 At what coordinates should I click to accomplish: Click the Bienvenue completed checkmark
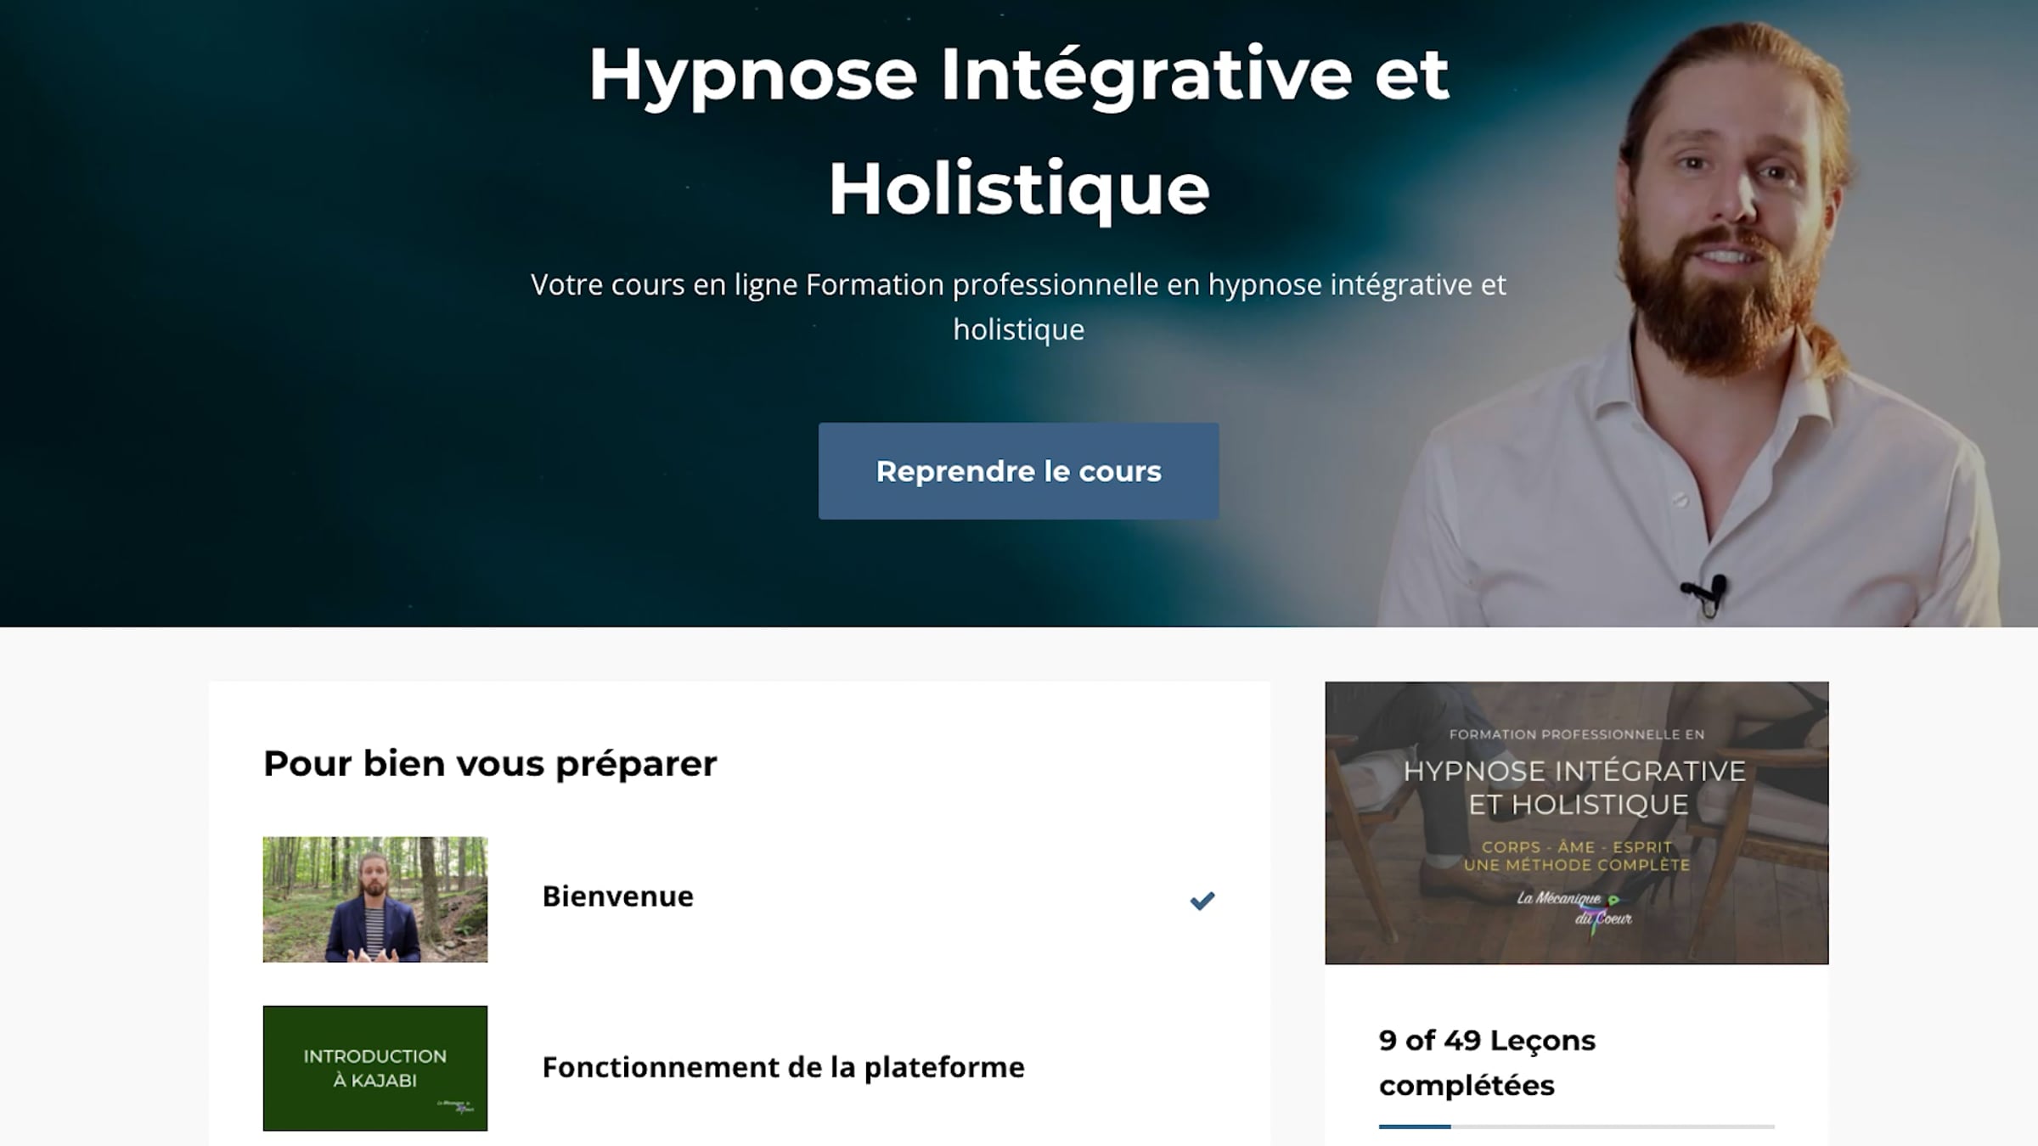(1202, 900)
